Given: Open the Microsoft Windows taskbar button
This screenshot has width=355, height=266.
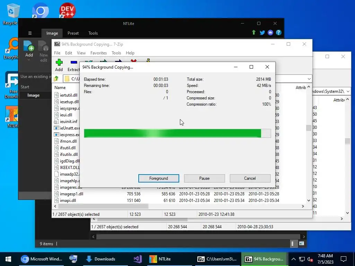Looking at the screenshot, I should pyautogui.click(x=42, y=259).
